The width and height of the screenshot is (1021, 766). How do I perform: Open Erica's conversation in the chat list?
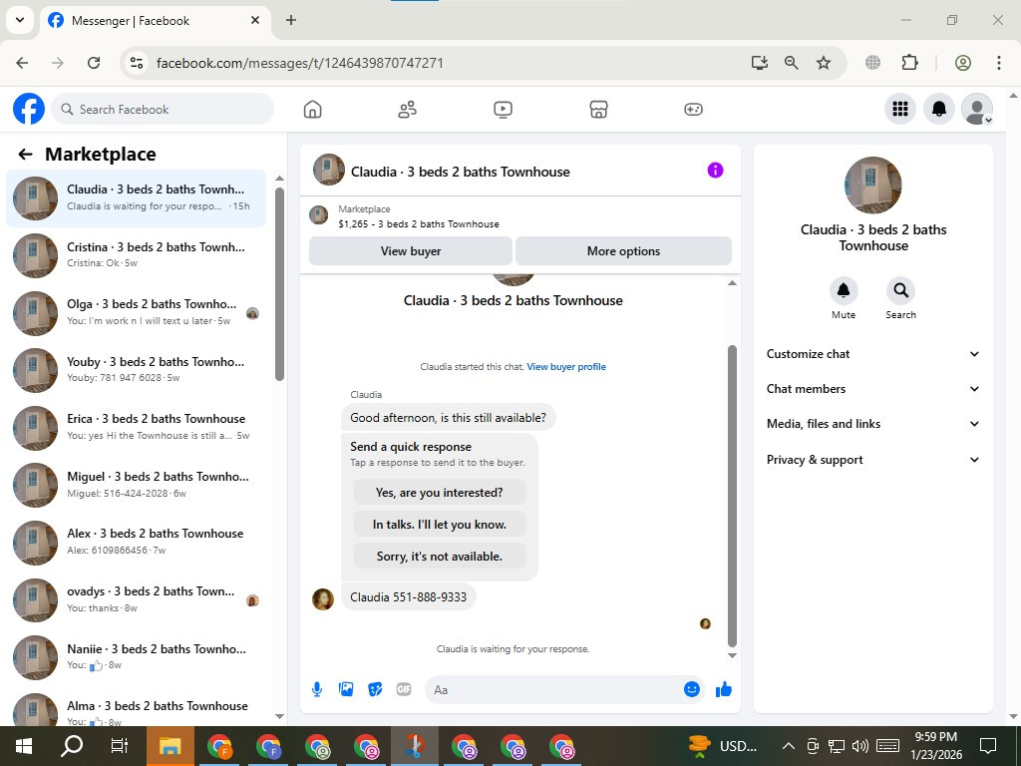[136, 427]
